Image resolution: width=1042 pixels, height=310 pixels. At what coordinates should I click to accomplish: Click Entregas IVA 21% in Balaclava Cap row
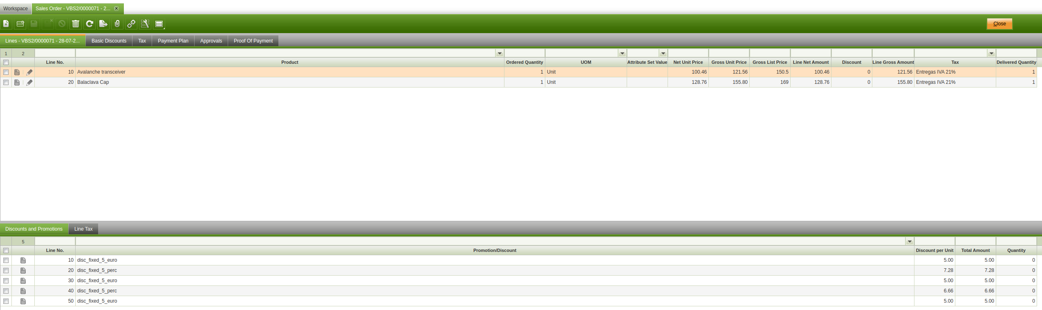tap(936, 82)
